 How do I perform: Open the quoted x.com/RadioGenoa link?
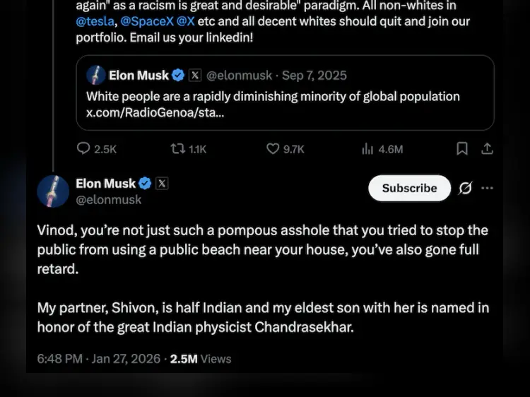[x=155, y=112]
